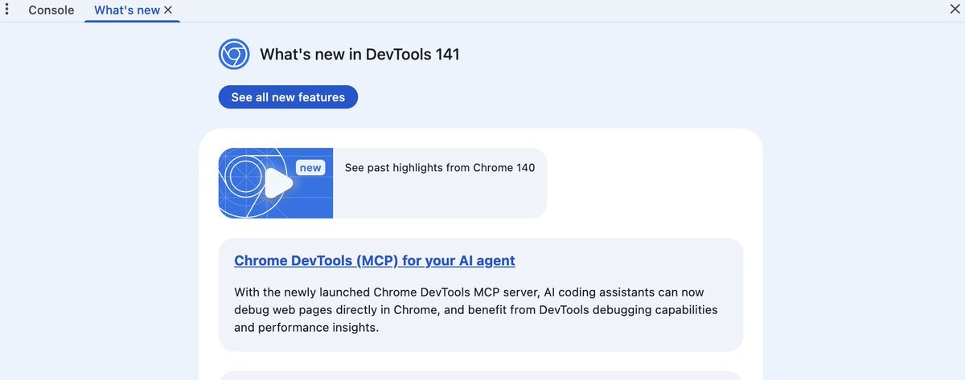
Task: Play the past highlights video
Action: (277, 183)
